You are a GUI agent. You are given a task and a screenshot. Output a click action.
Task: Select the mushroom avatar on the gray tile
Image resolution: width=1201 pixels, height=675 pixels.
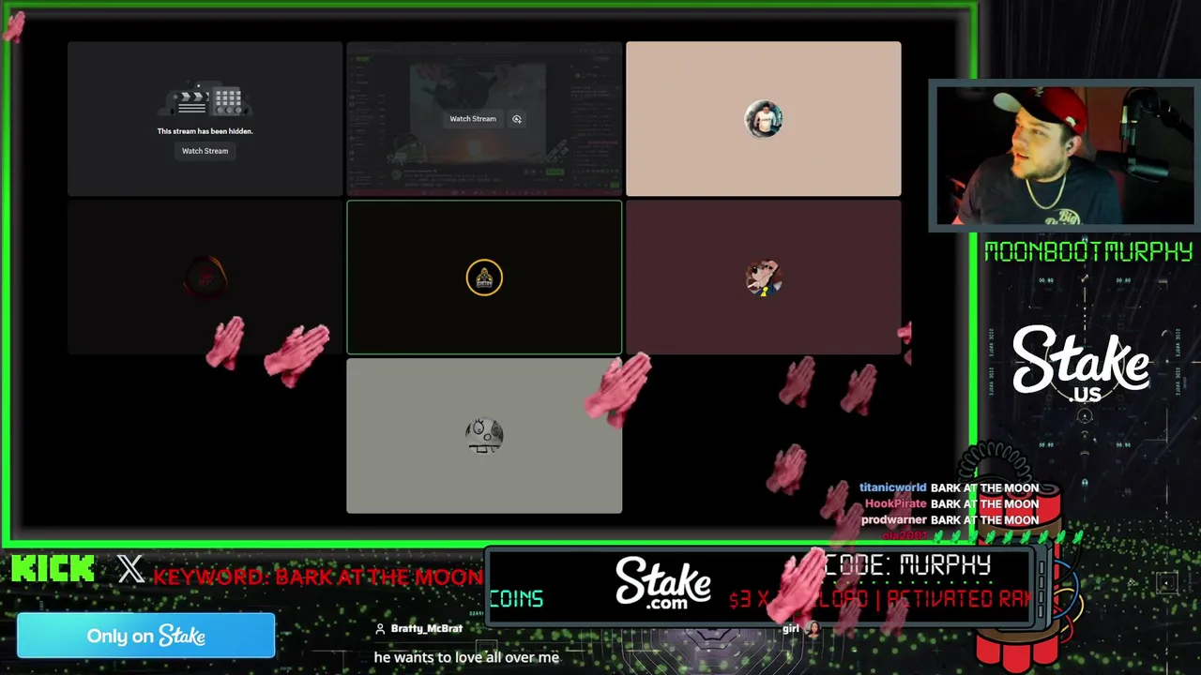click(484, 436)
